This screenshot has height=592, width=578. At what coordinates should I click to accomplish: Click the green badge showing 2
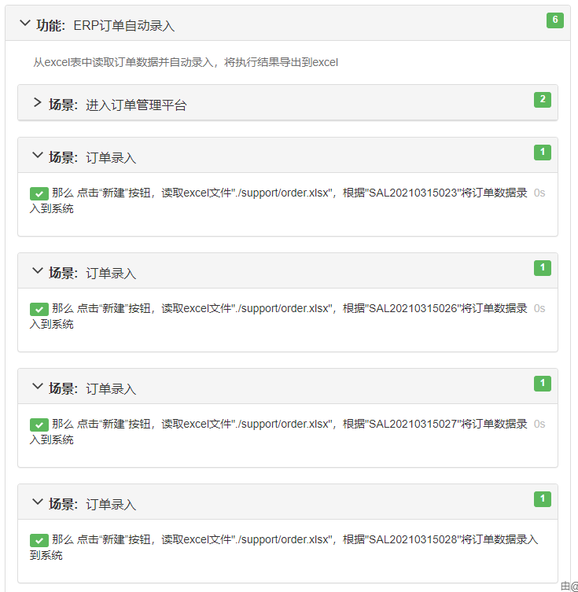click(543, 100)
